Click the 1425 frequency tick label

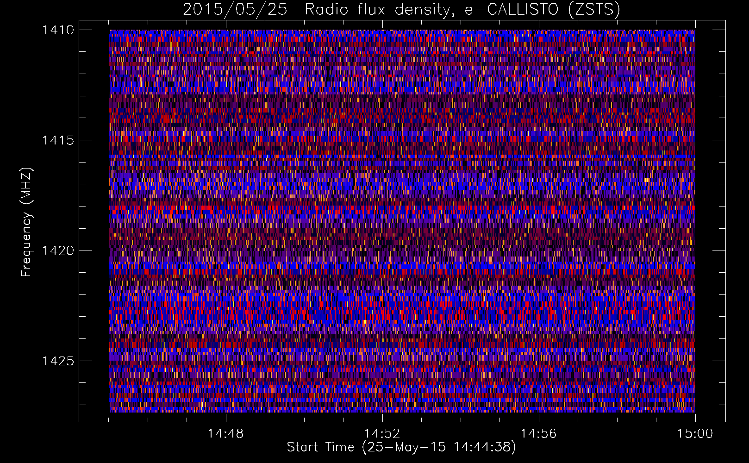click(58, 361)
